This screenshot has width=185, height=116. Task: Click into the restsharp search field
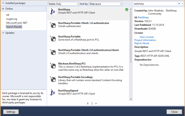(x=155, y=4)
